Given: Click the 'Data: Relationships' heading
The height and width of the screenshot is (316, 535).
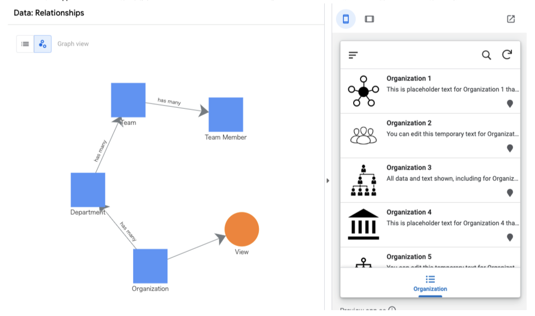Looking at the screenshot, I should pos(49,13).
